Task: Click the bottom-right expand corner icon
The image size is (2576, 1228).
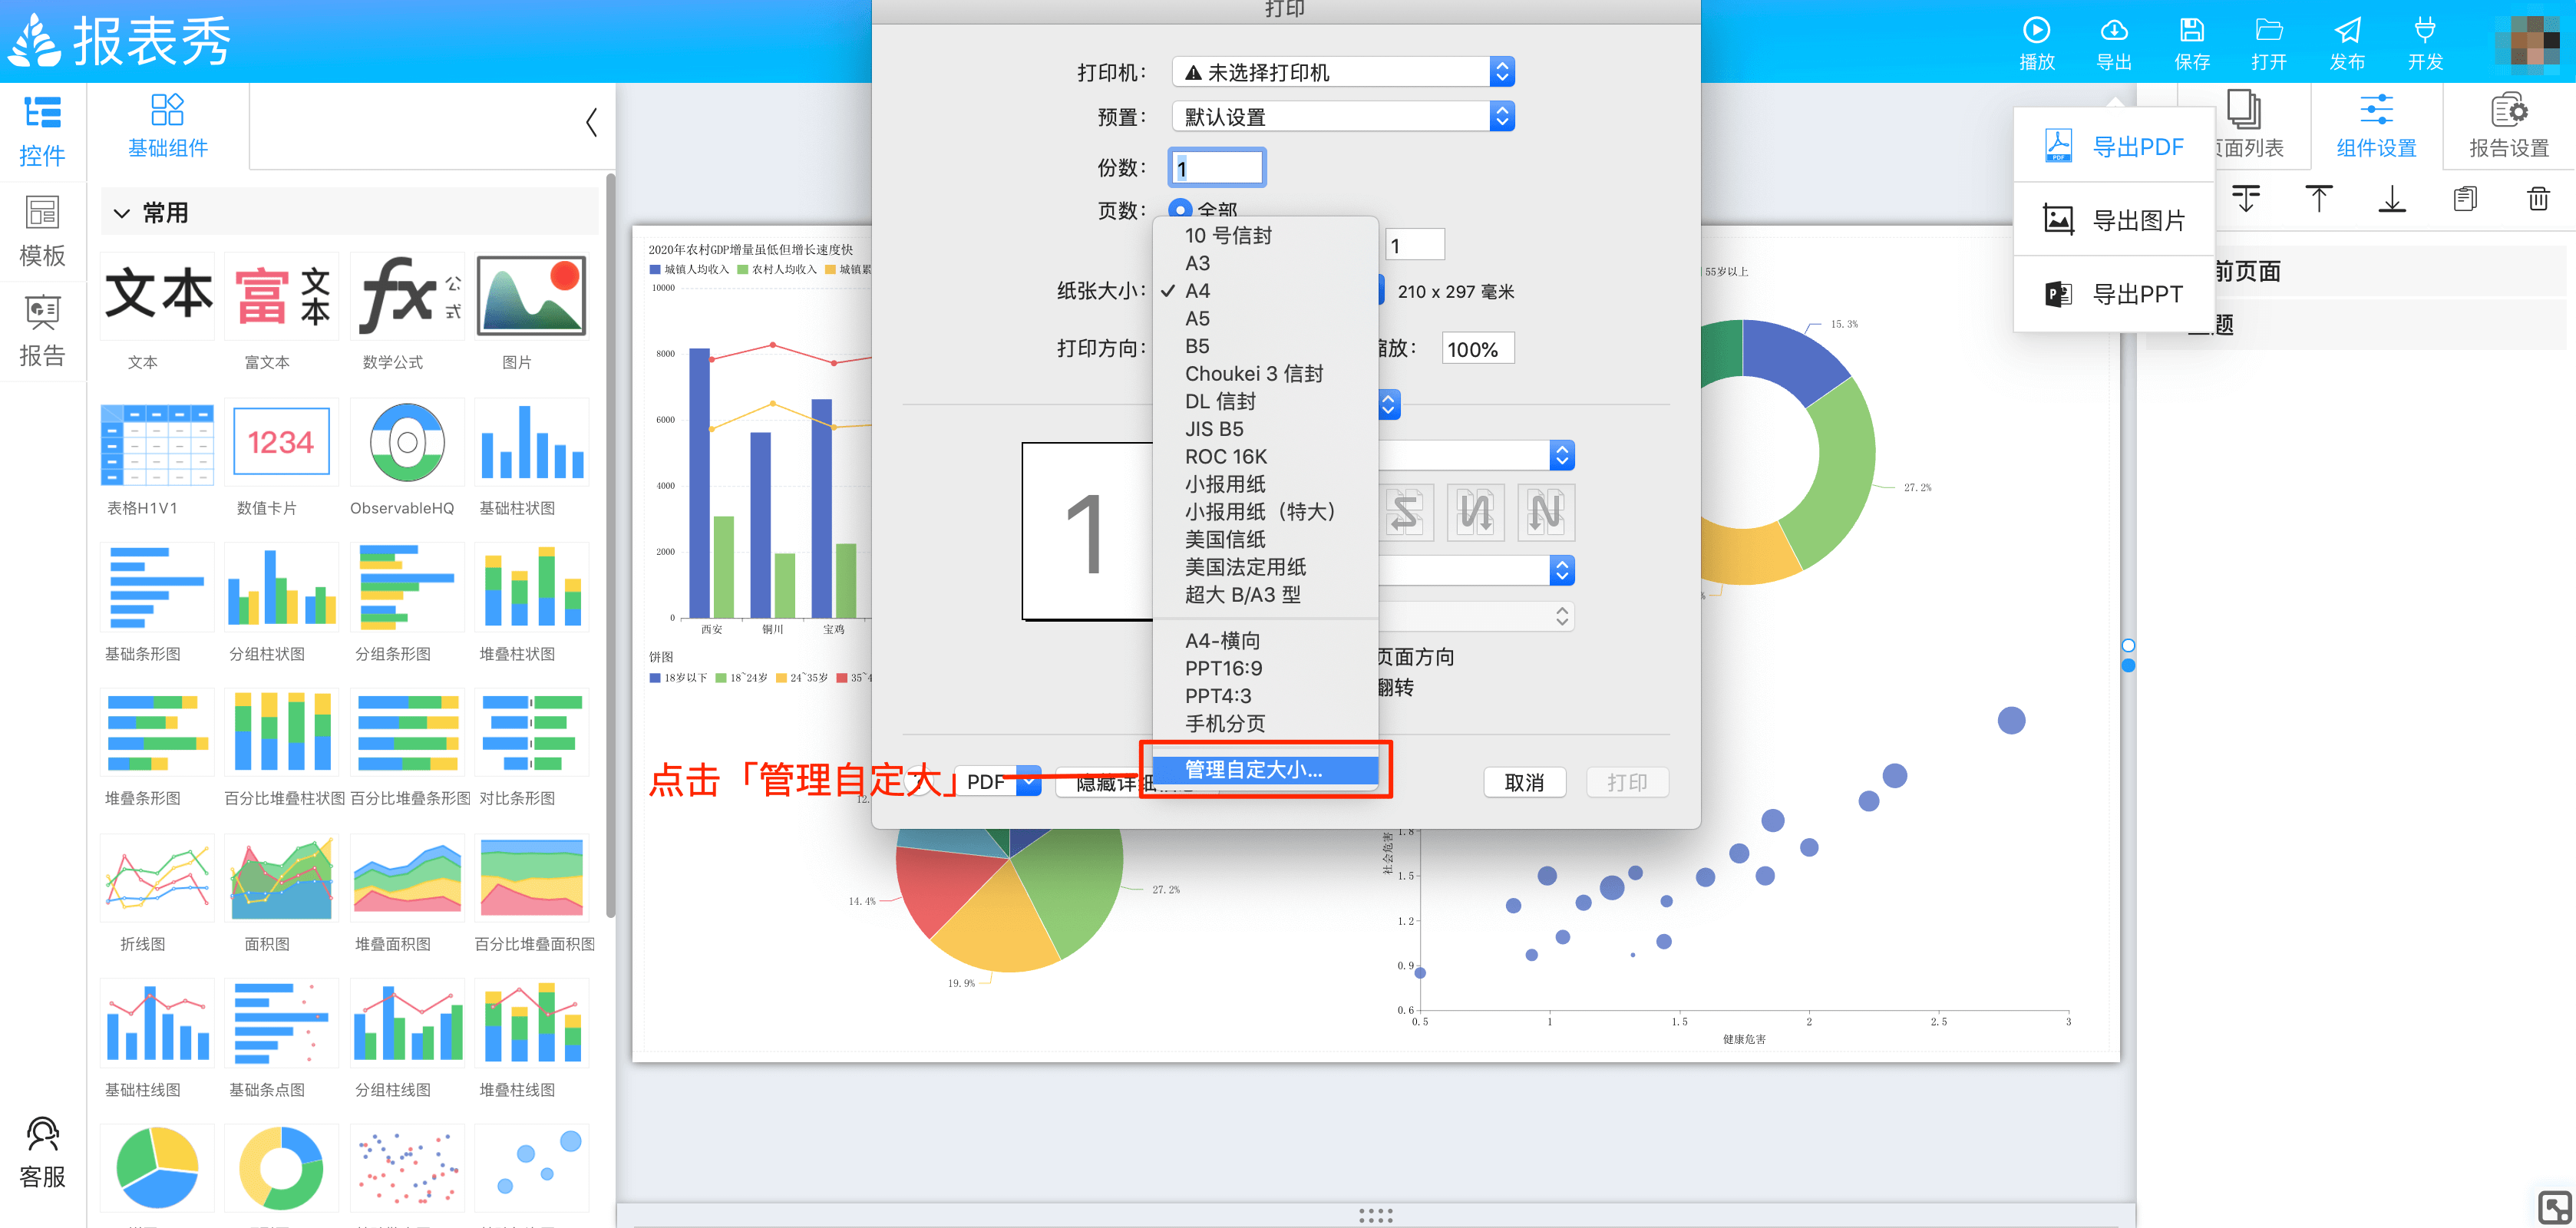Action: tap(2555, 1207)
